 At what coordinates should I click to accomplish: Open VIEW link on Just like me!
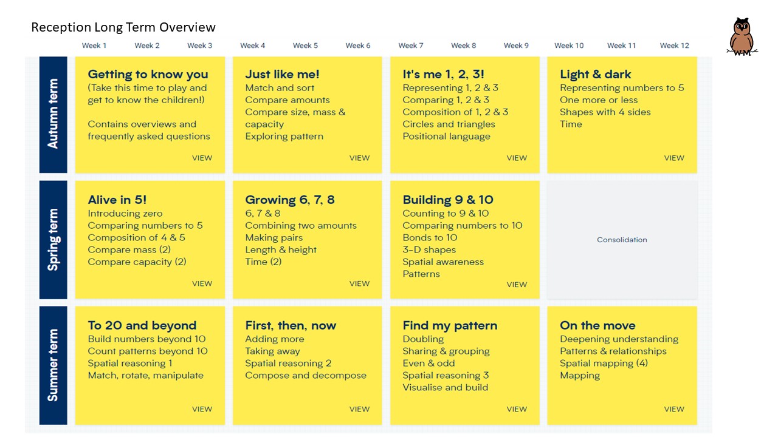[x=359, y=158]
